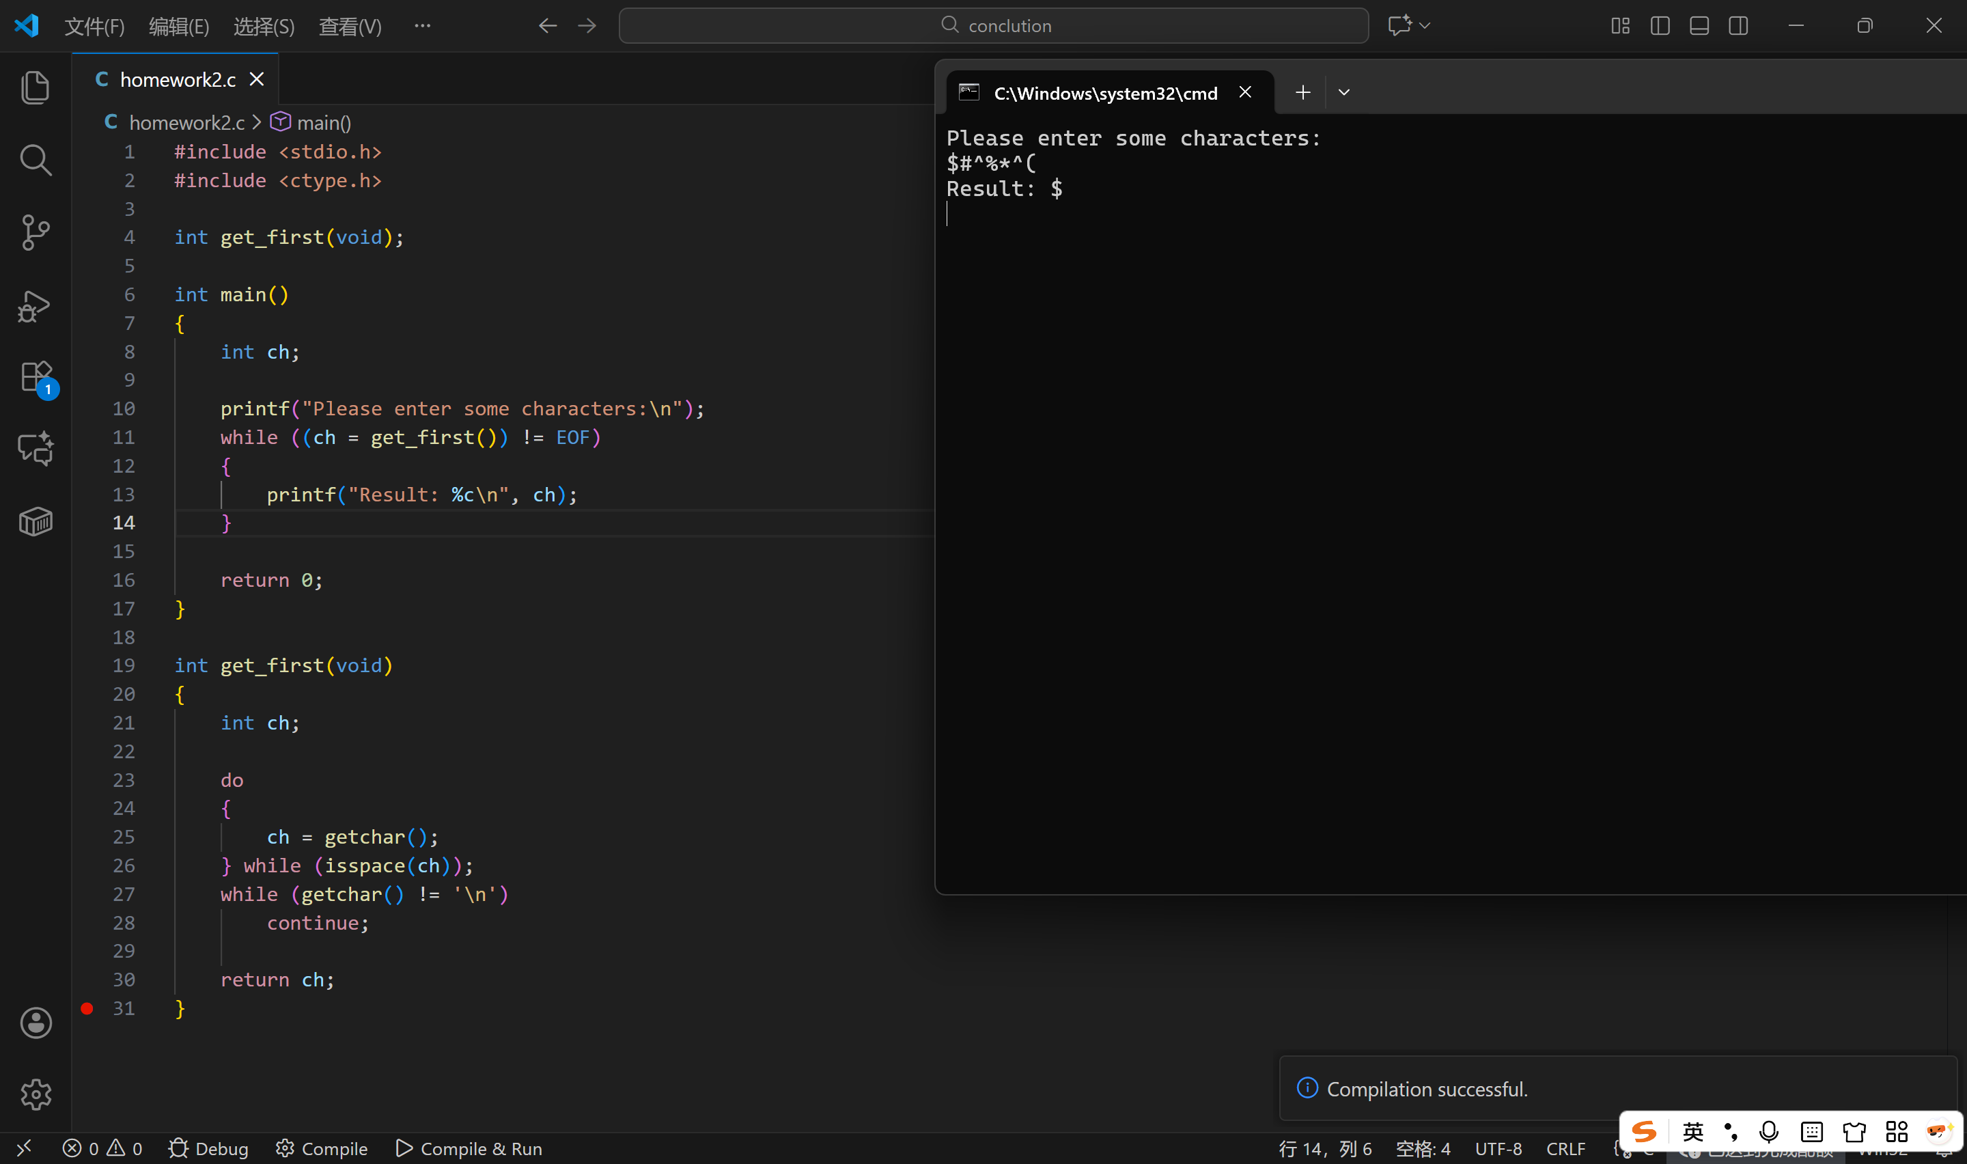Open Source Control view
Screen dimensions: 1967x1164
[x=36, y=232]
